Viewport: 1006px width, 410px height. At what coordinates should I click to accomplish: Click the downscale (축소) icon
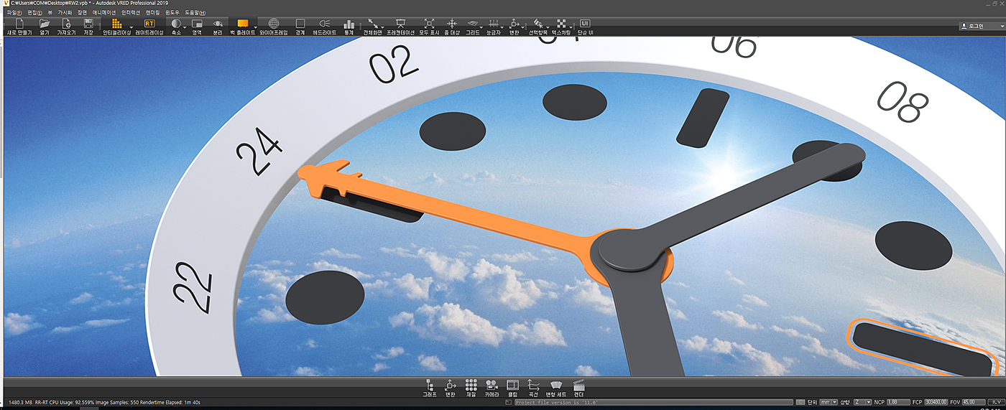coord(176,24)
